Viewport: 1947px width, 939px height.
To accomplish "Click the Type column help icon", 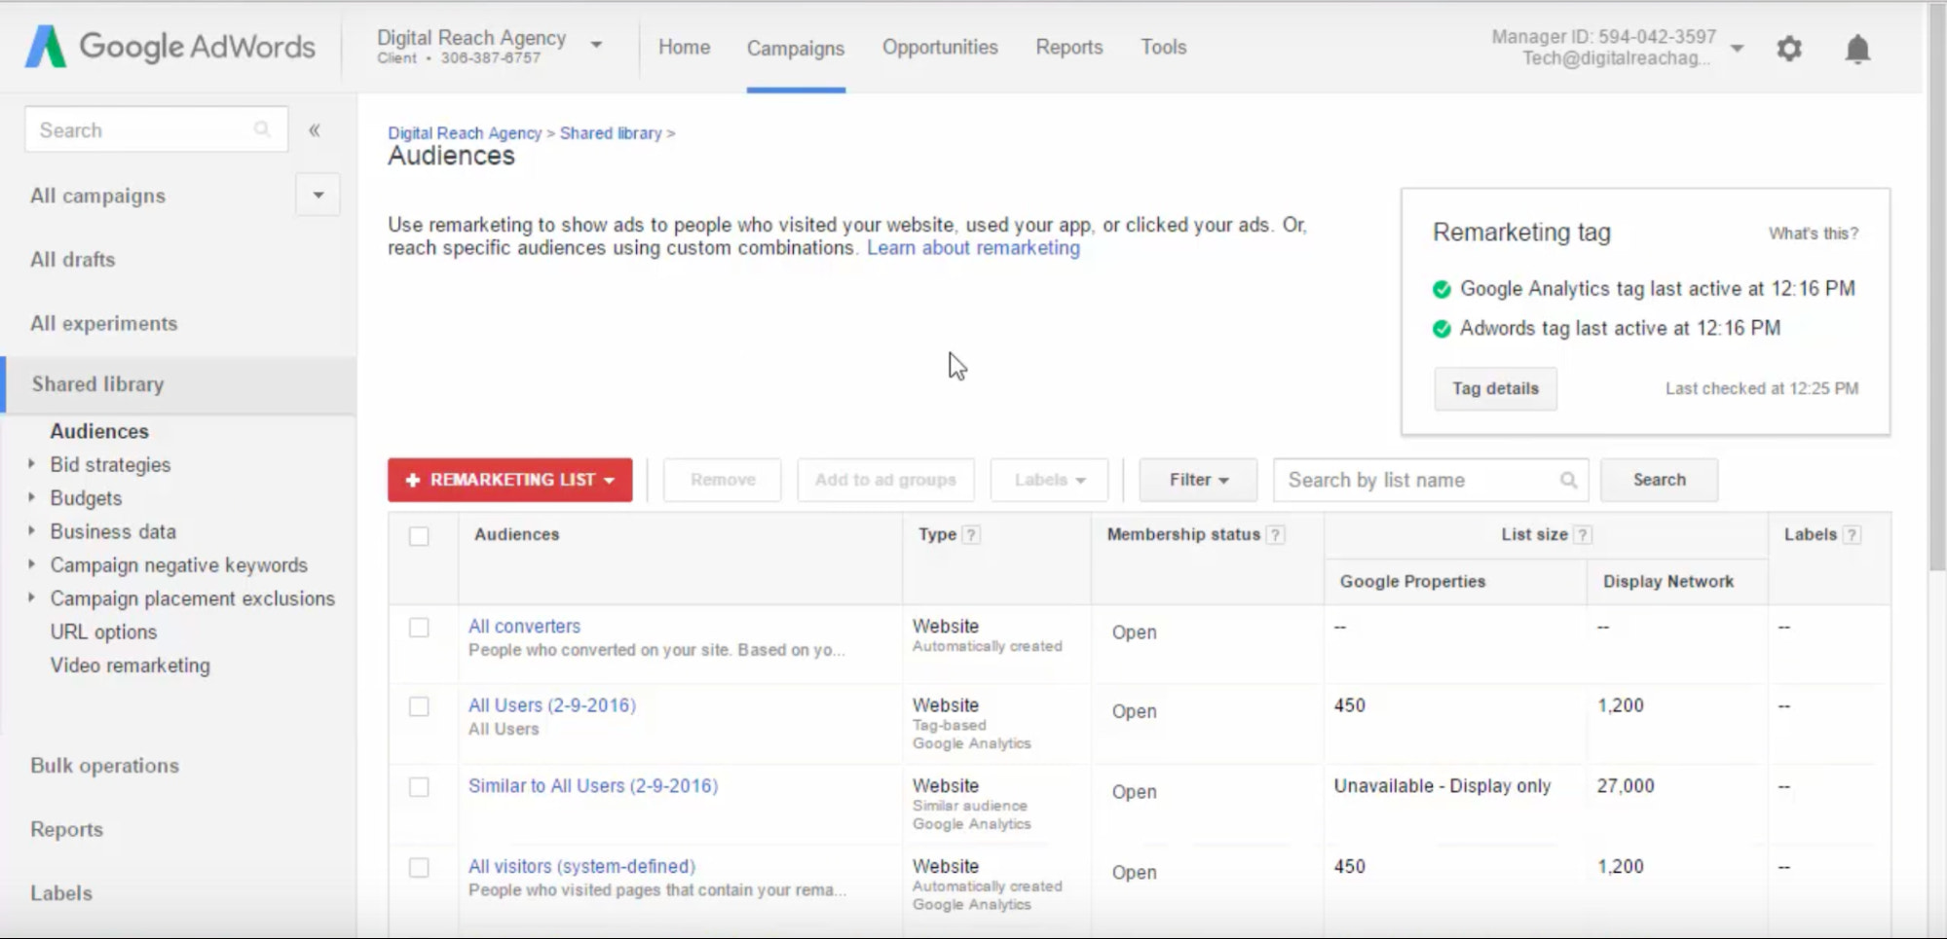I will [971, 535].
